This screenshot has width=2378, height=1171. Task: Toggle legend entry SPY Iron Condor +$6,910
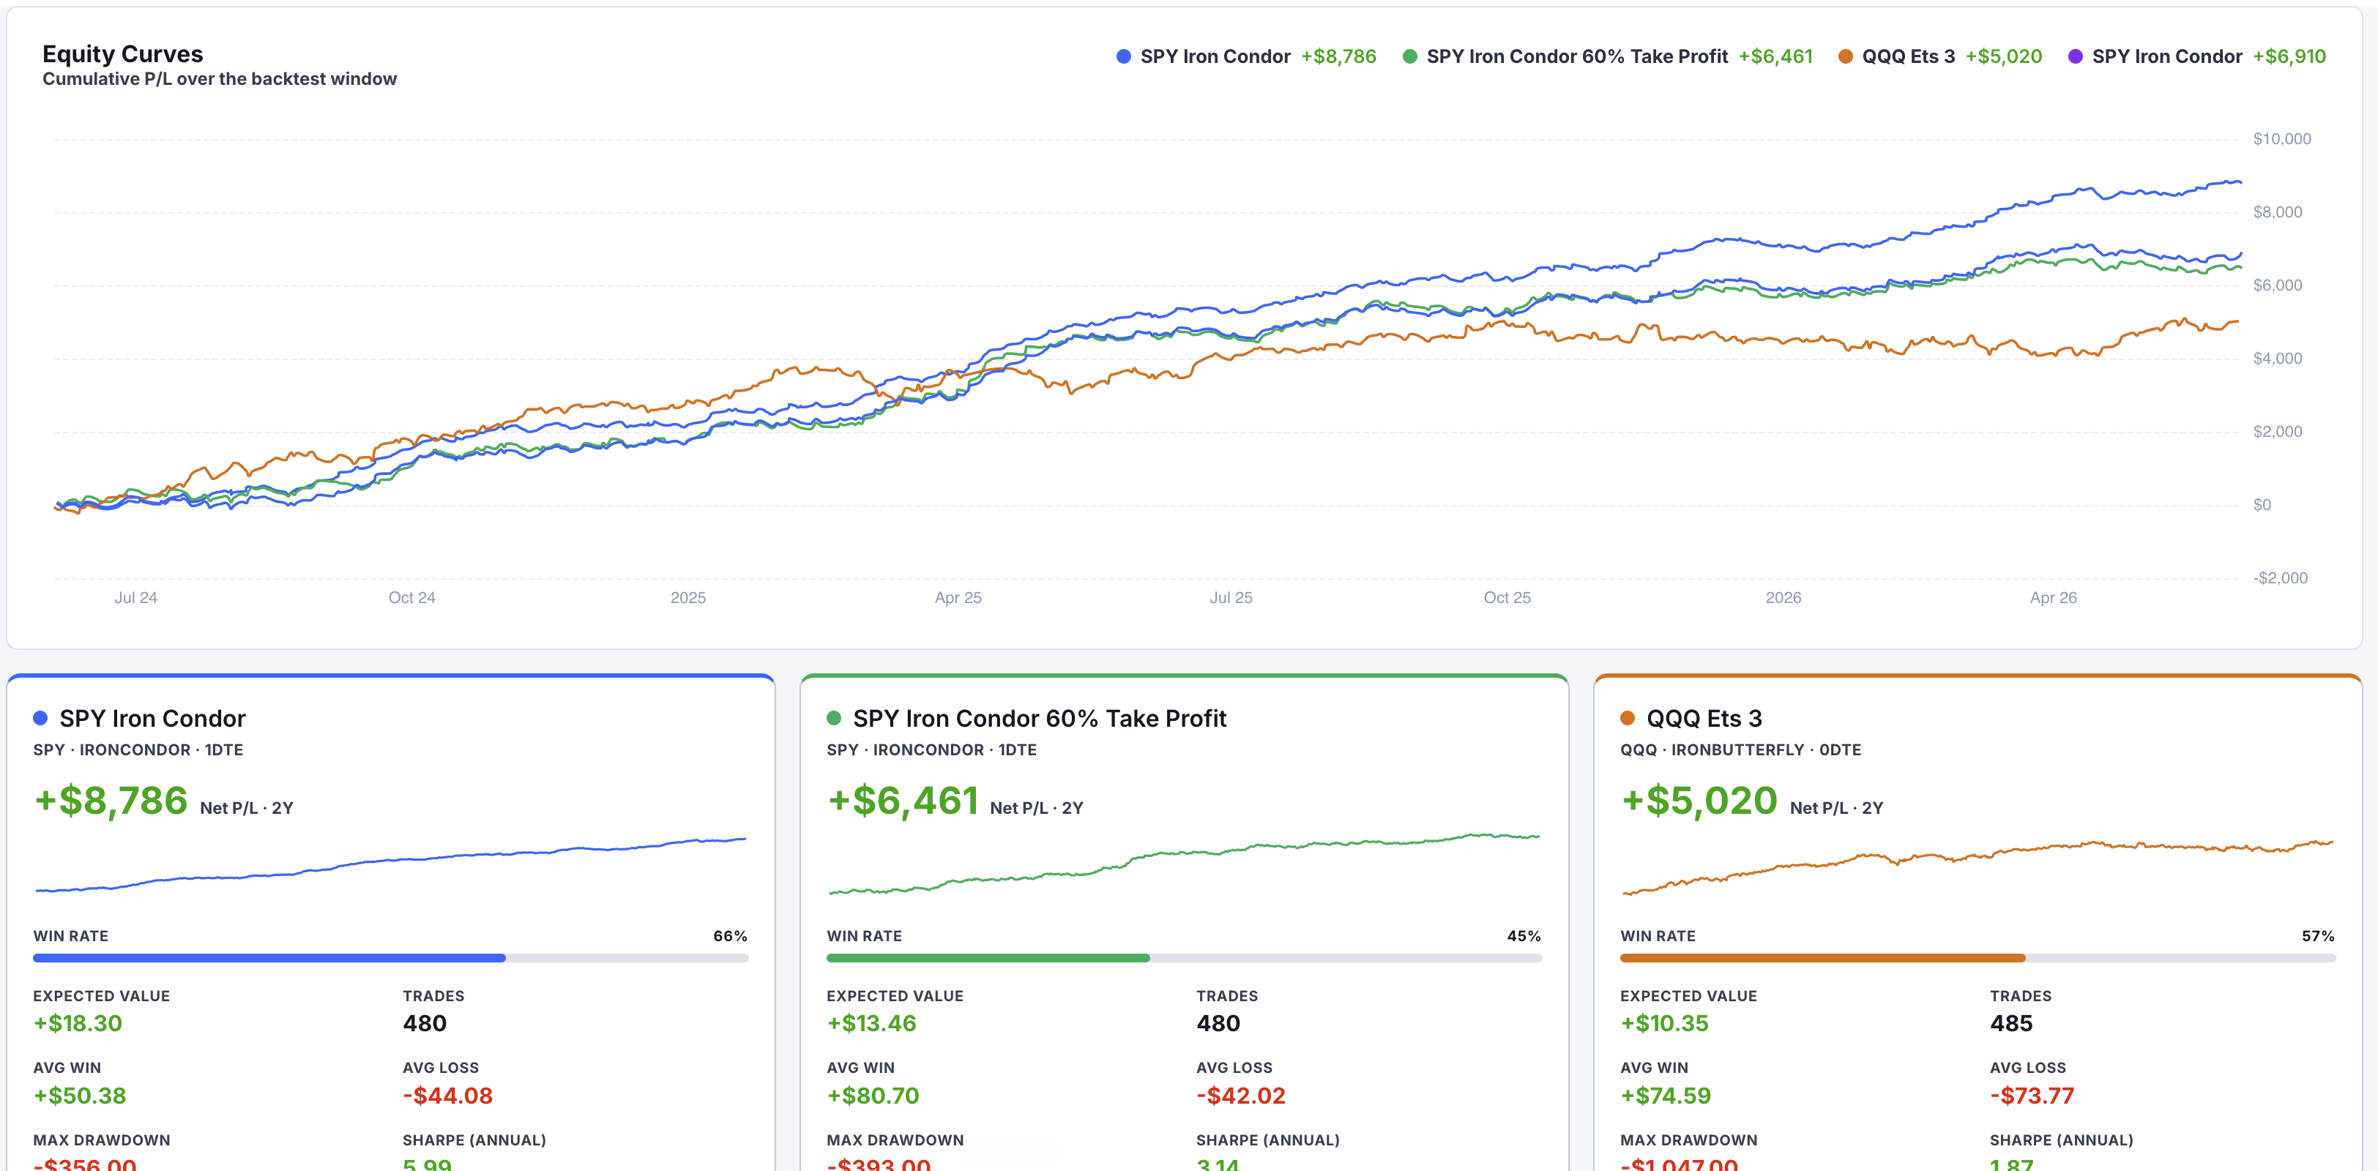pyautogui.click(x=2197, y=56)
